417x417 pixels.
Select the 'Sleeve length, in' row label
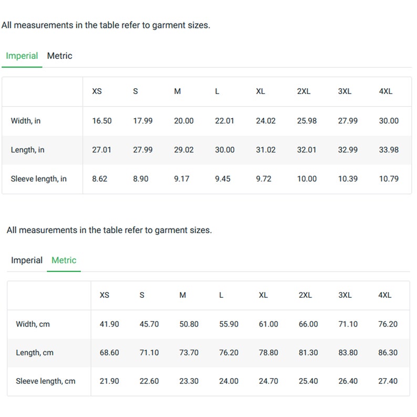38,179
